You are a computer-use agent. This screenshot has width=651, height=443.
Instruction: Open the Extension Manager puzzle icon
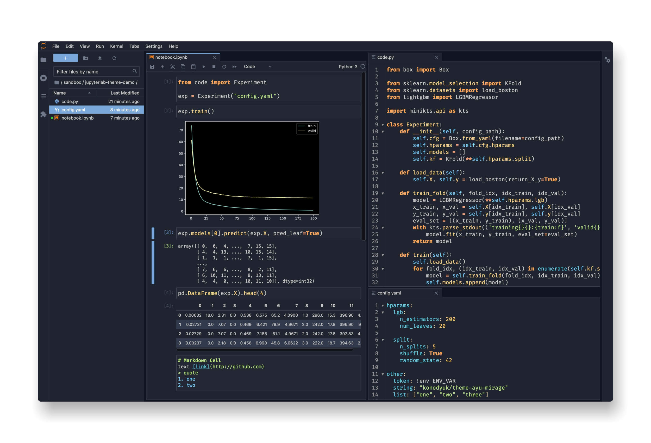pos(43,114)
